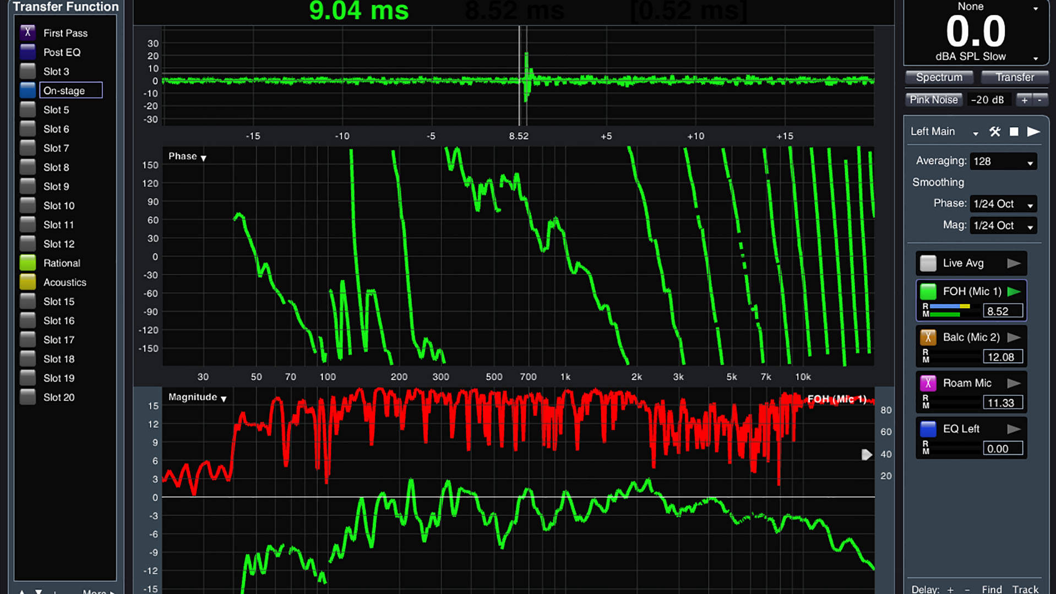Switch to Transfer view

[x=1014, y=77]
